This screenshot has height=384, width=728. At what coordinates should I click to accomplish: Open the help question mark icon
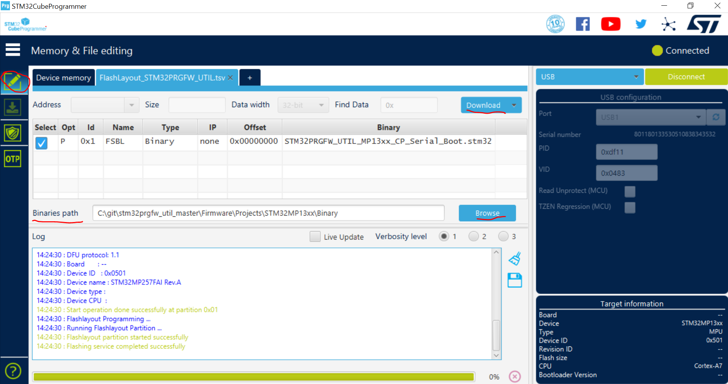pyautogui.click(x=13, y=371)
